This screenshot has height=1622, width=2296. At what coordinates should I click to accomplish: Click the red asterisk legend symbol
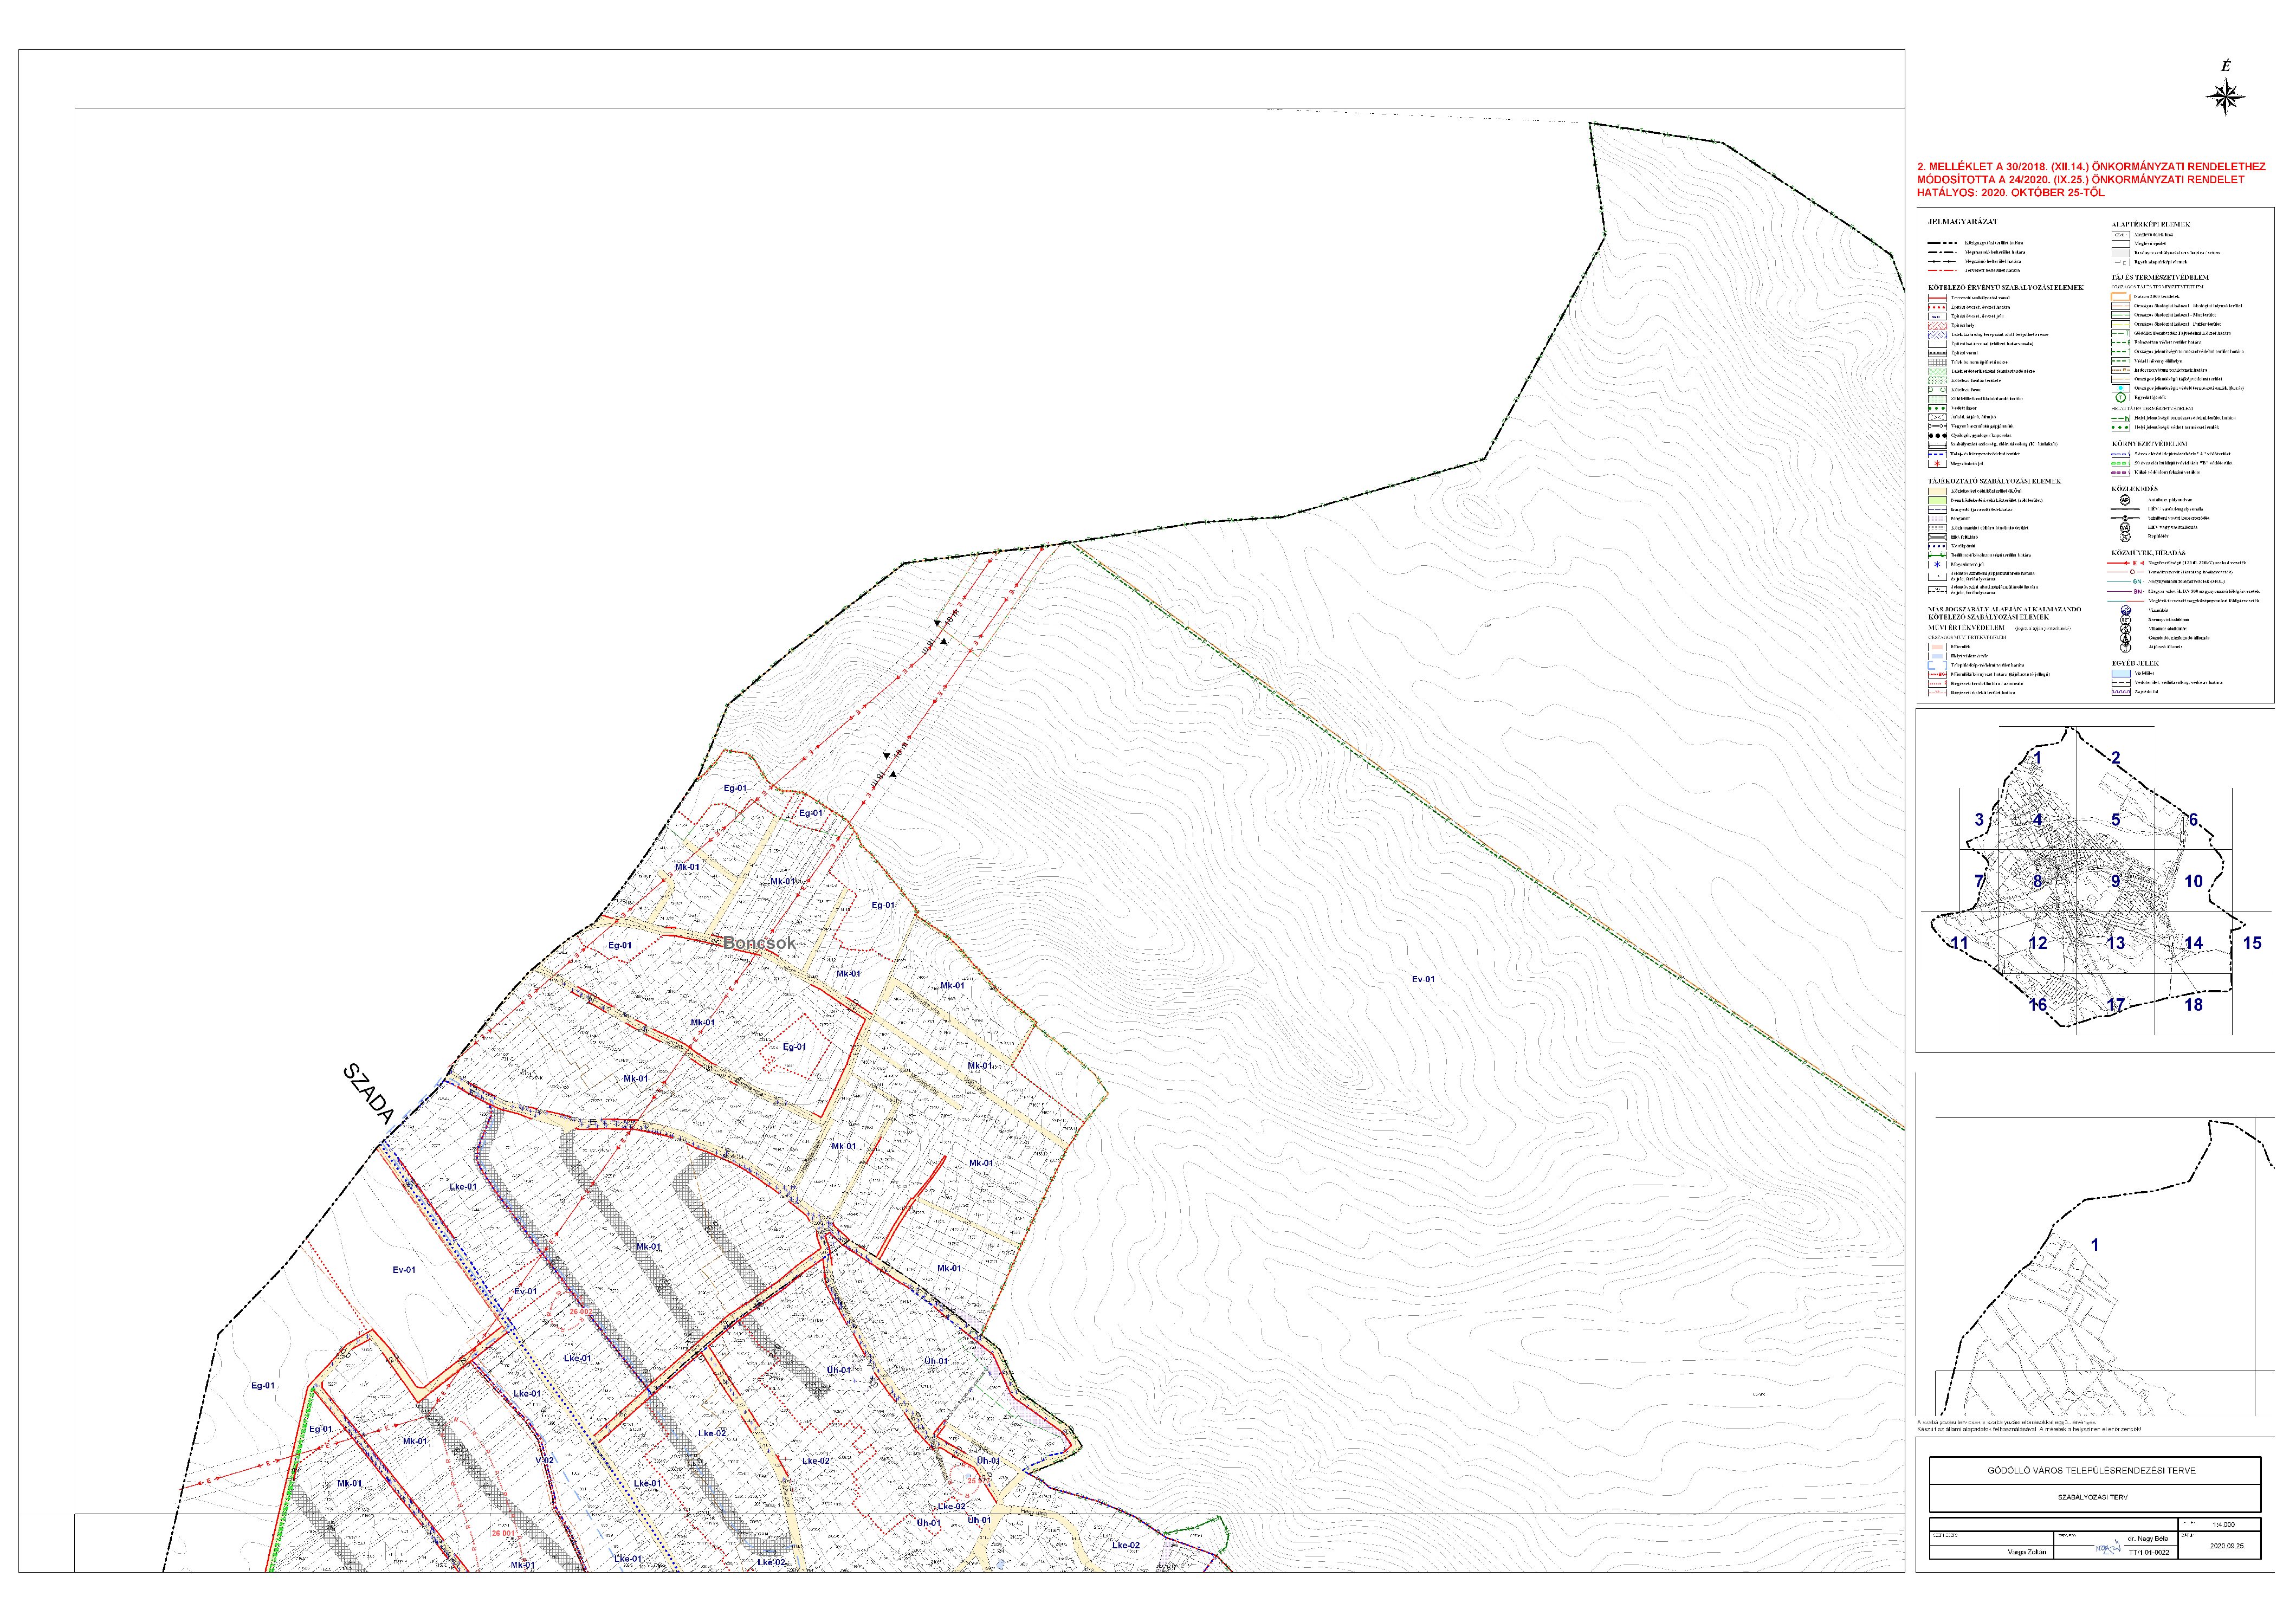[1938, 464]
